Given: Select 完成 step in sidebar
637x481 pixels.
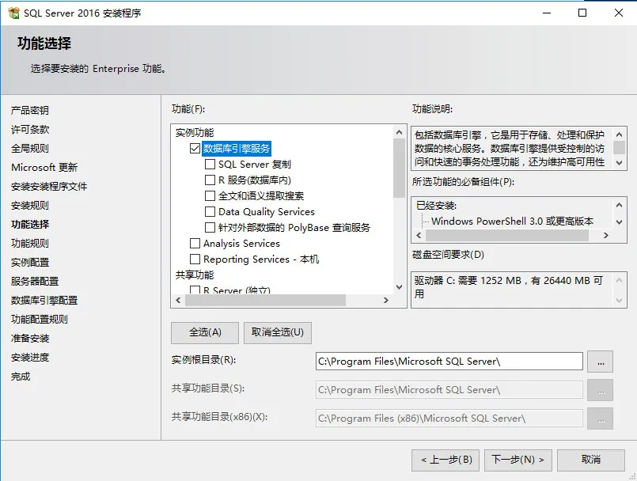Looking at the screenshot, I should pos(21,377).
